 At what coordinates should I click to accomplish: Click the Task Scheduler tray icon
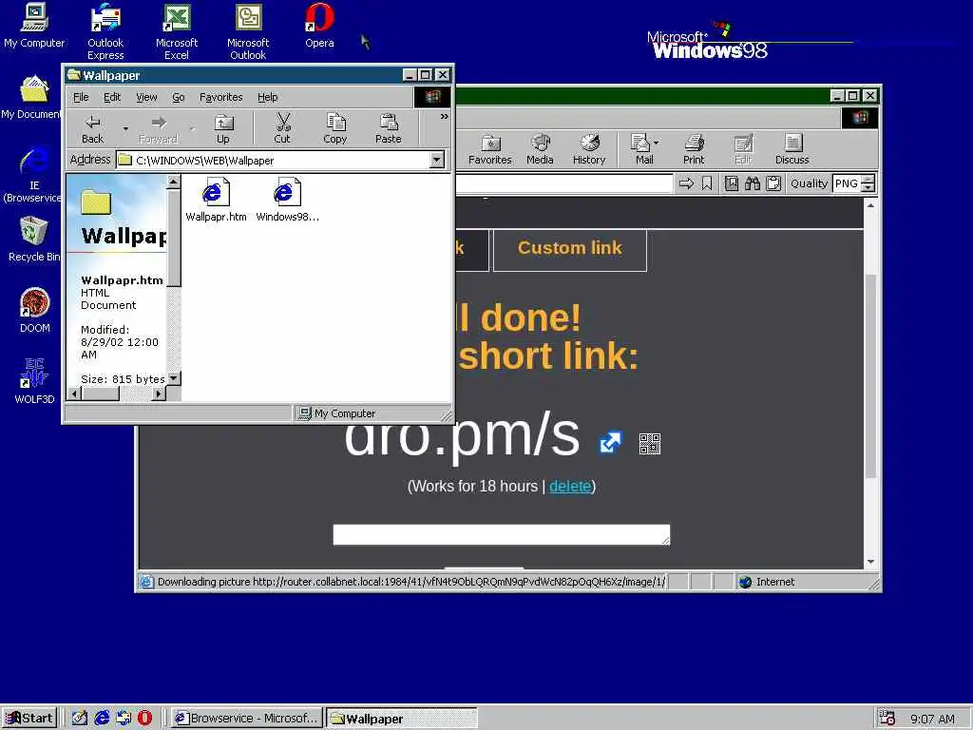(x=887, y=719)
